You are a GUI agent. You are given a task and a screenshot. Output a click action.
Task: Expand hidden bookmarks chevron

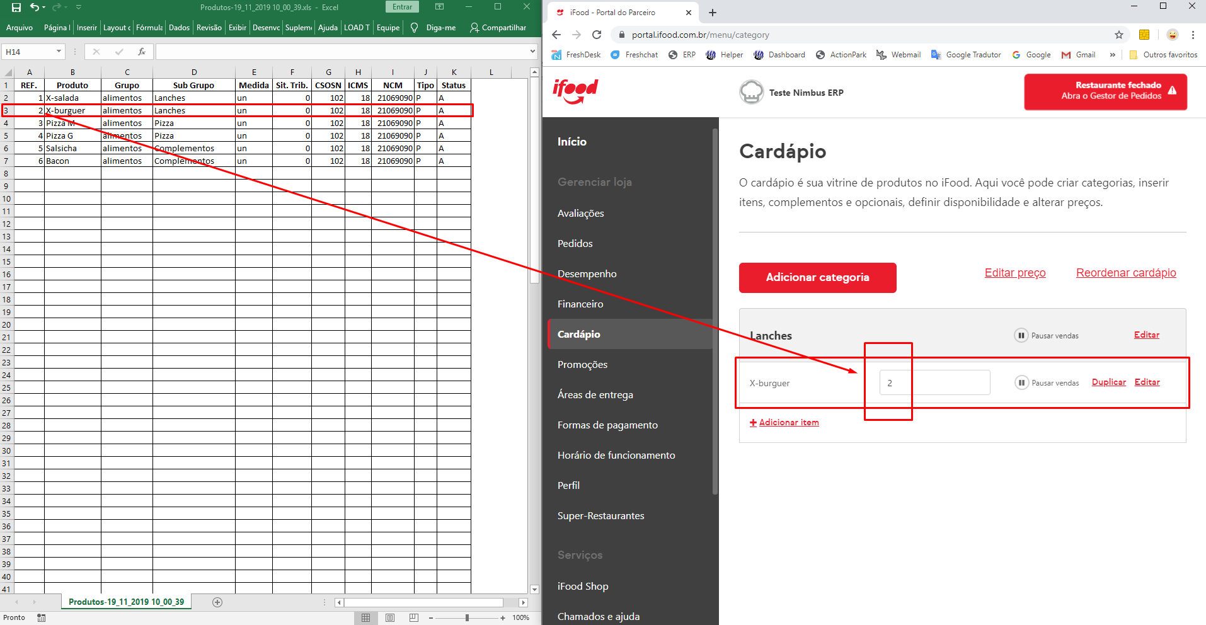click(x=1113, y=55)
